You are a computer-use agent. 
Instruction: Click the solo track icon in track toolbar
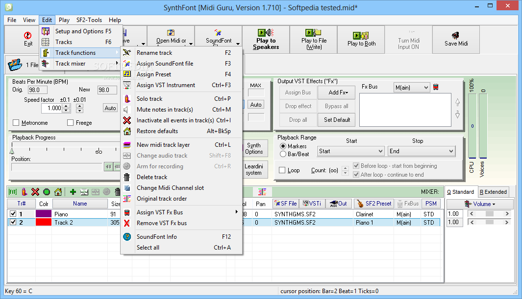tap(24, 192)
